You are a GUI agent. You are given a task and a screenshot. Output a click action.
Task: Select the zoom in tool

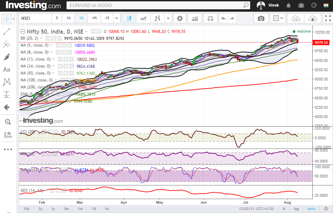[x=8, y=122]
